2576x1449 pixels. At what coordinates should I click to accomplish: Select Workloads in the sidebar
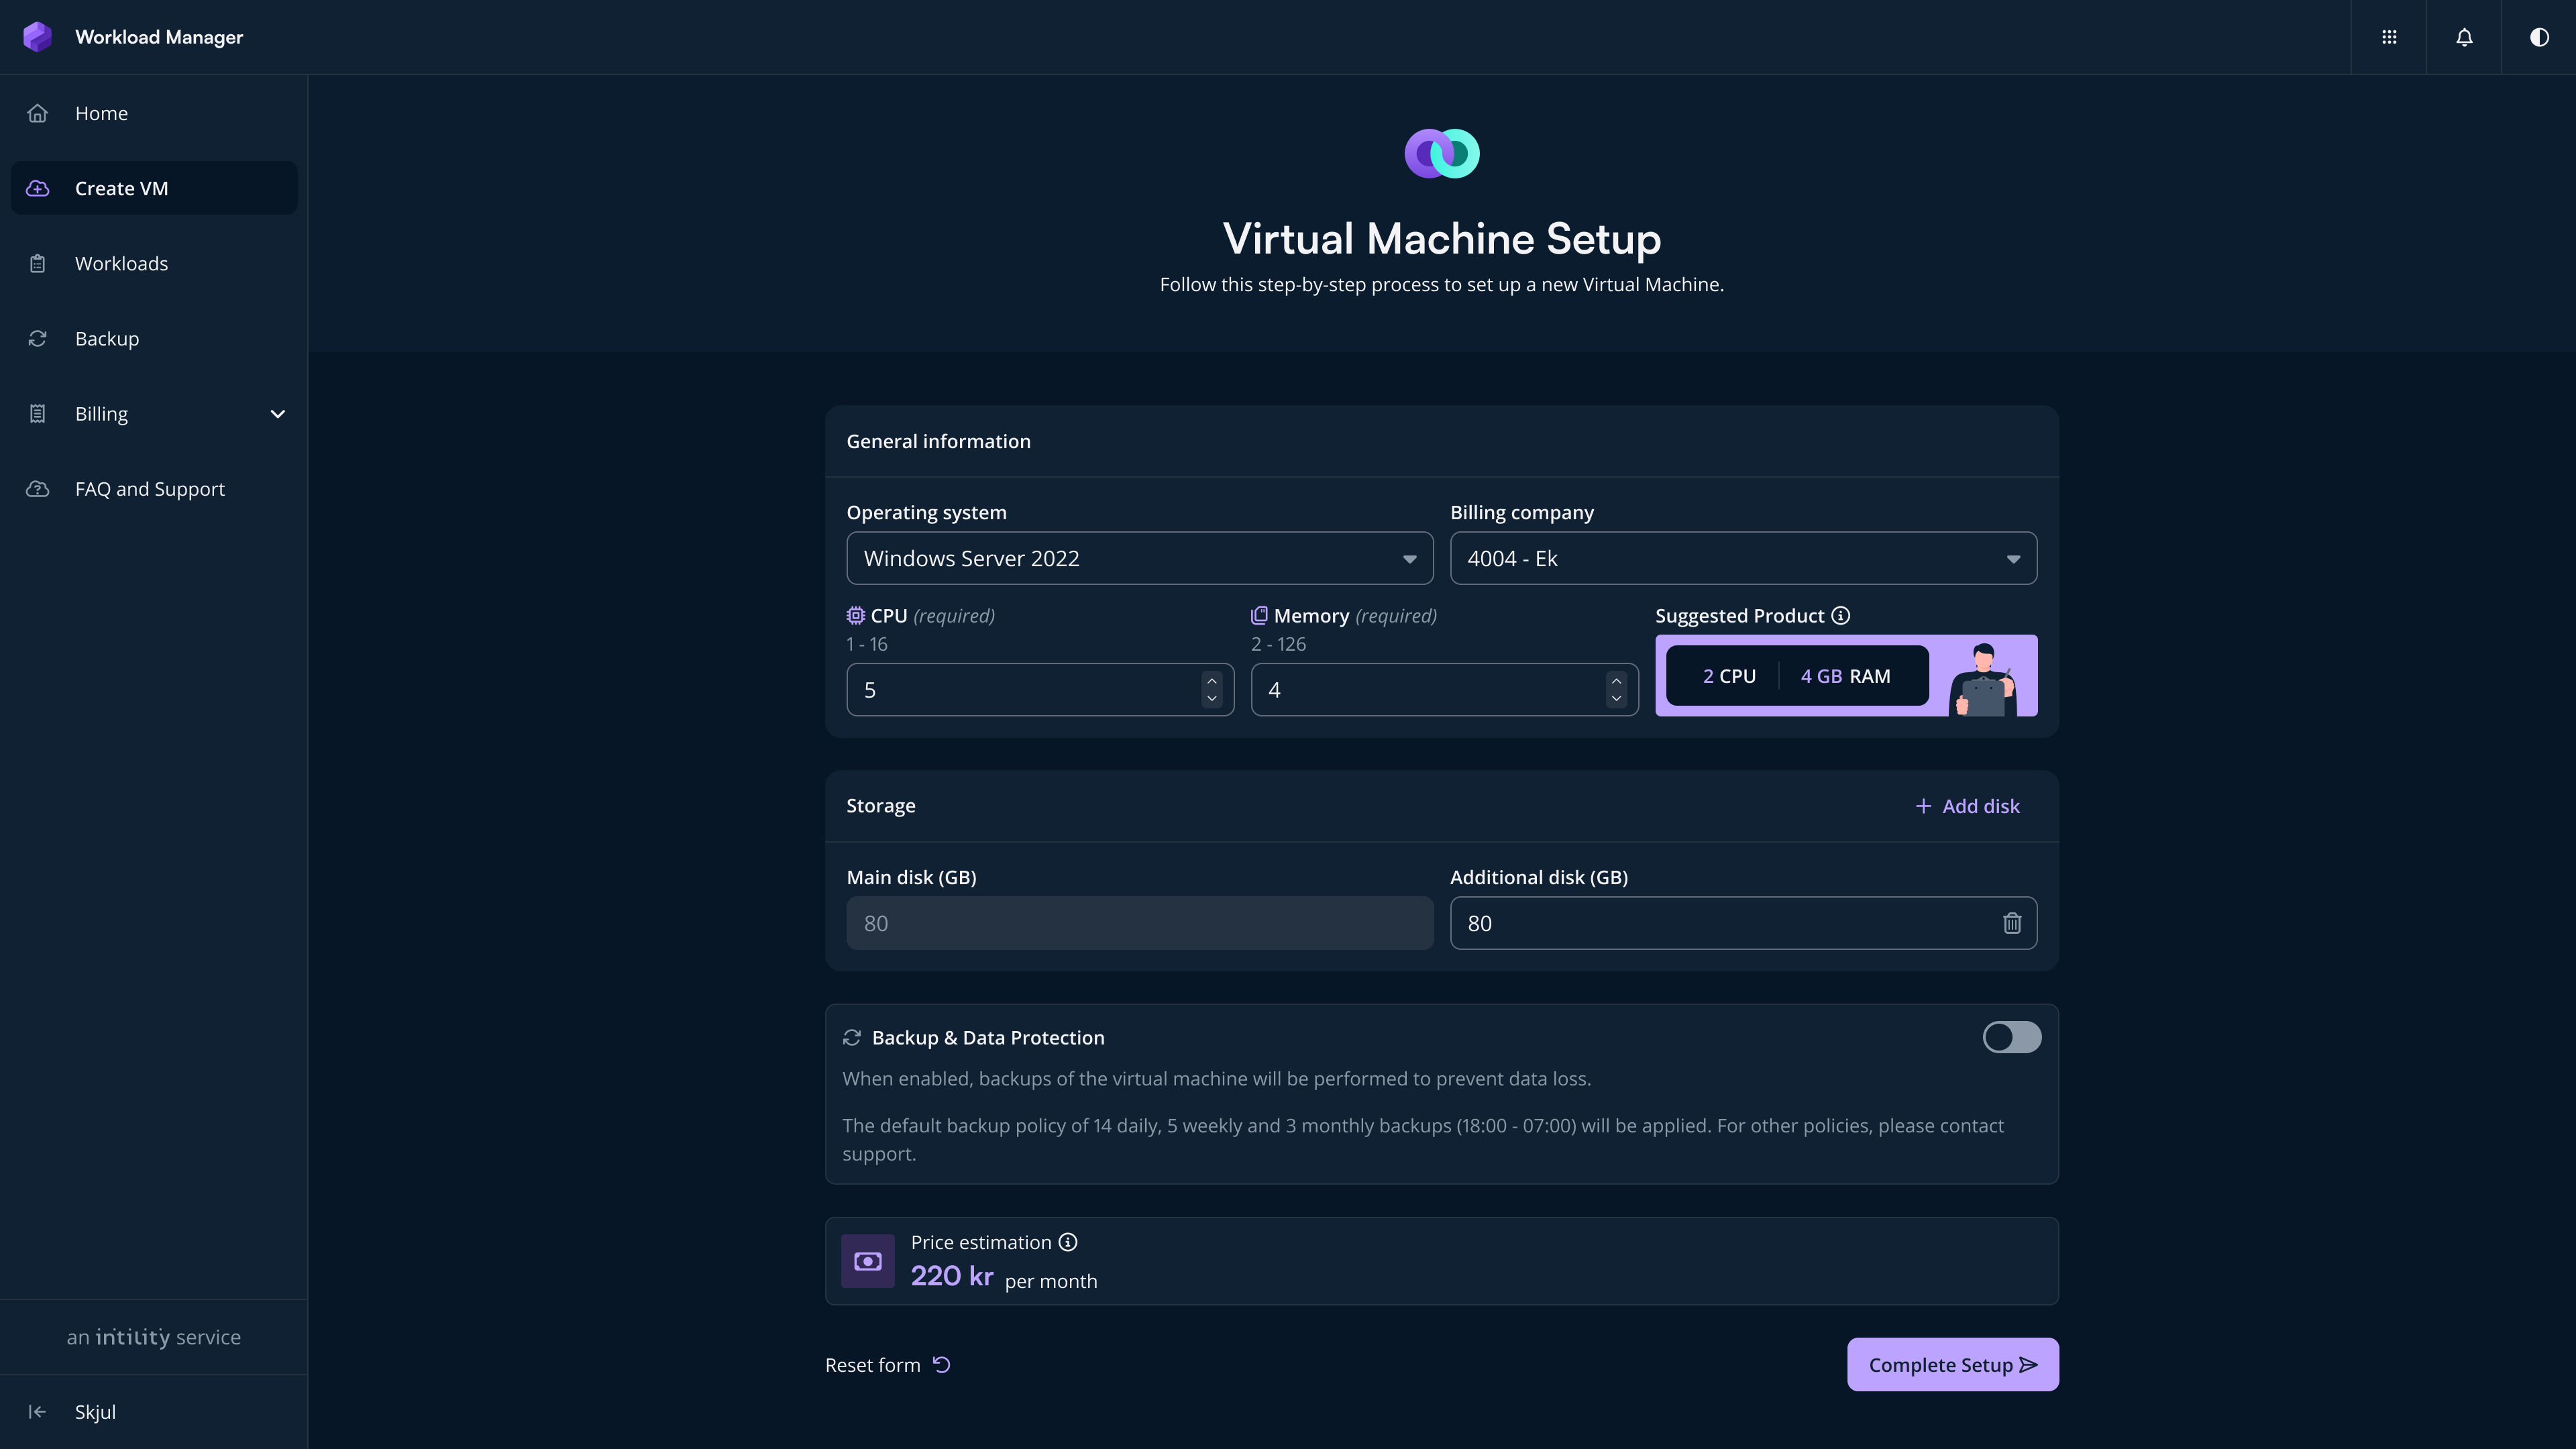(122, 263)
